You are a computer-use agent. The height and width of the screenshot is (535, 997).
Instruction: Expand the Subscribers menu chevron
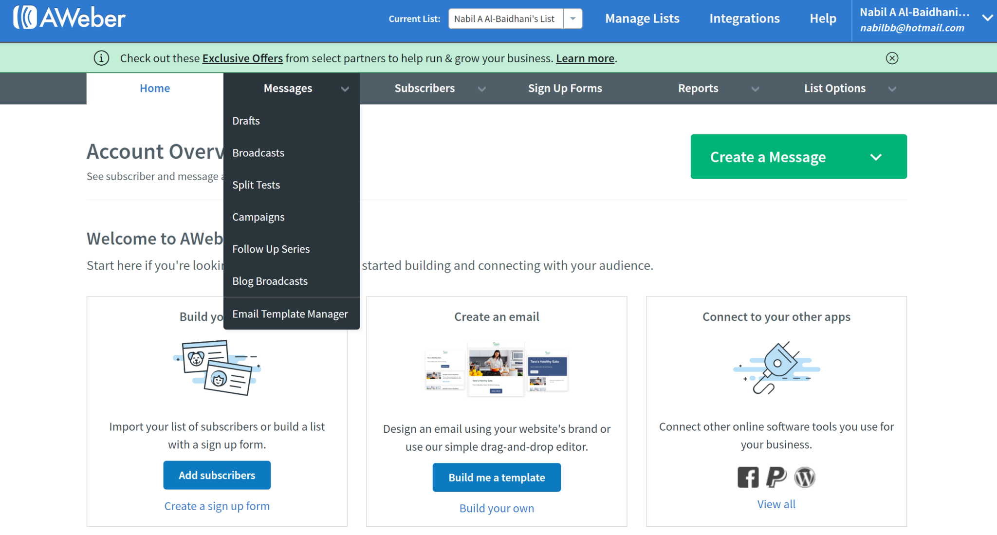click(482, 89)
